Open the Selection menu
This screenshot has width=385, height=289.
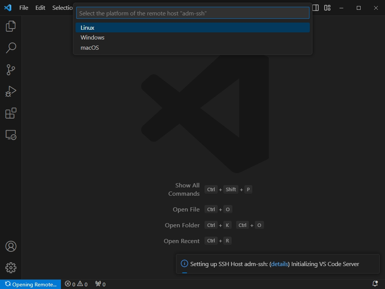click(62, 8)
